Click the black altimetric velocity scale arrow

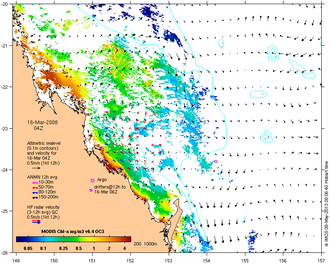pos(36,168)
